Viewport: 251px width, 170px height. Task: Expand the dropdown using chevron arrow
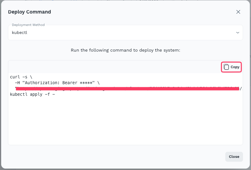point(237,33)
